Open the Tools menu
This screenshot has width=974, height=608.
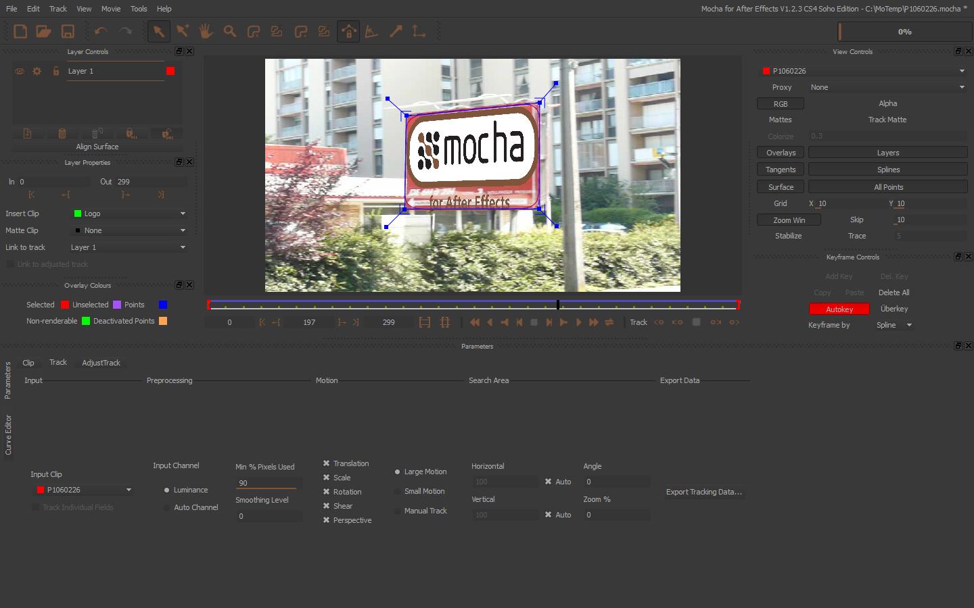click(139, 9)
